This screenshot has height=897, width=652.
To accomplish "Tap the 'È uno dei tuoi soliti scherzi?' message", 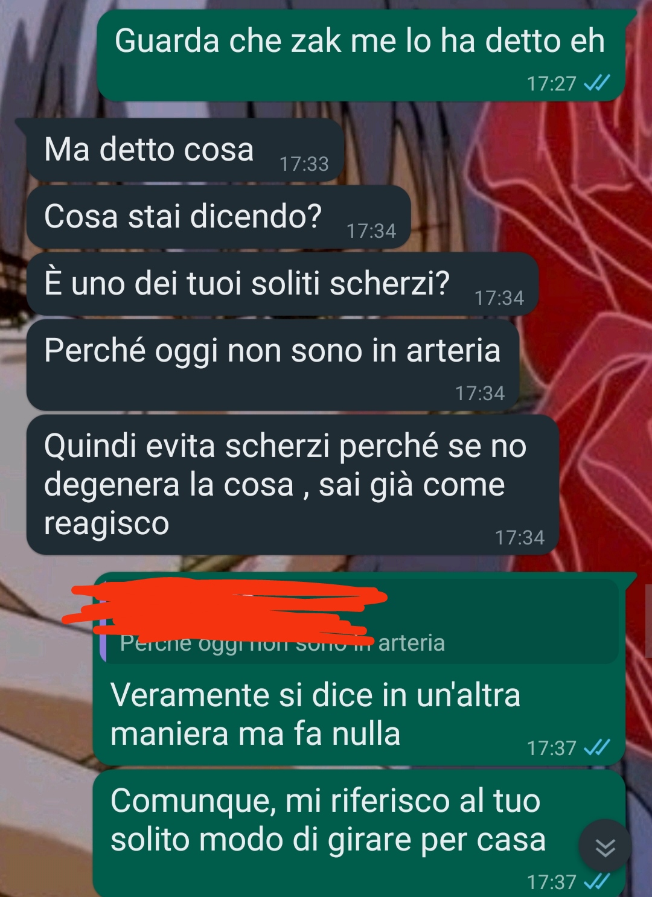I will point(282,284).
